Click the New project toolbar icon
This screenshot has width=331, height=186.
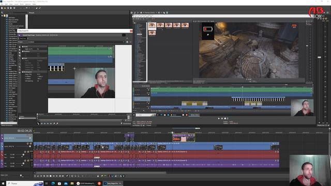point(2,8)
